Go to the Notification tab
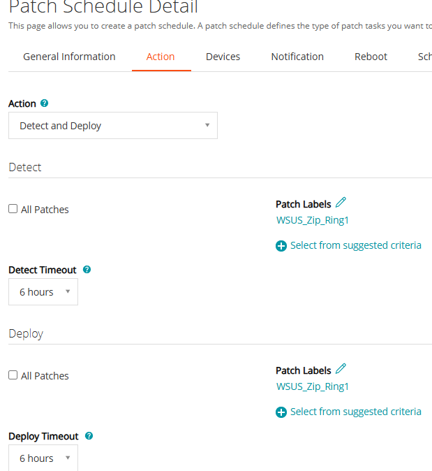 click(x=297, y=57)
